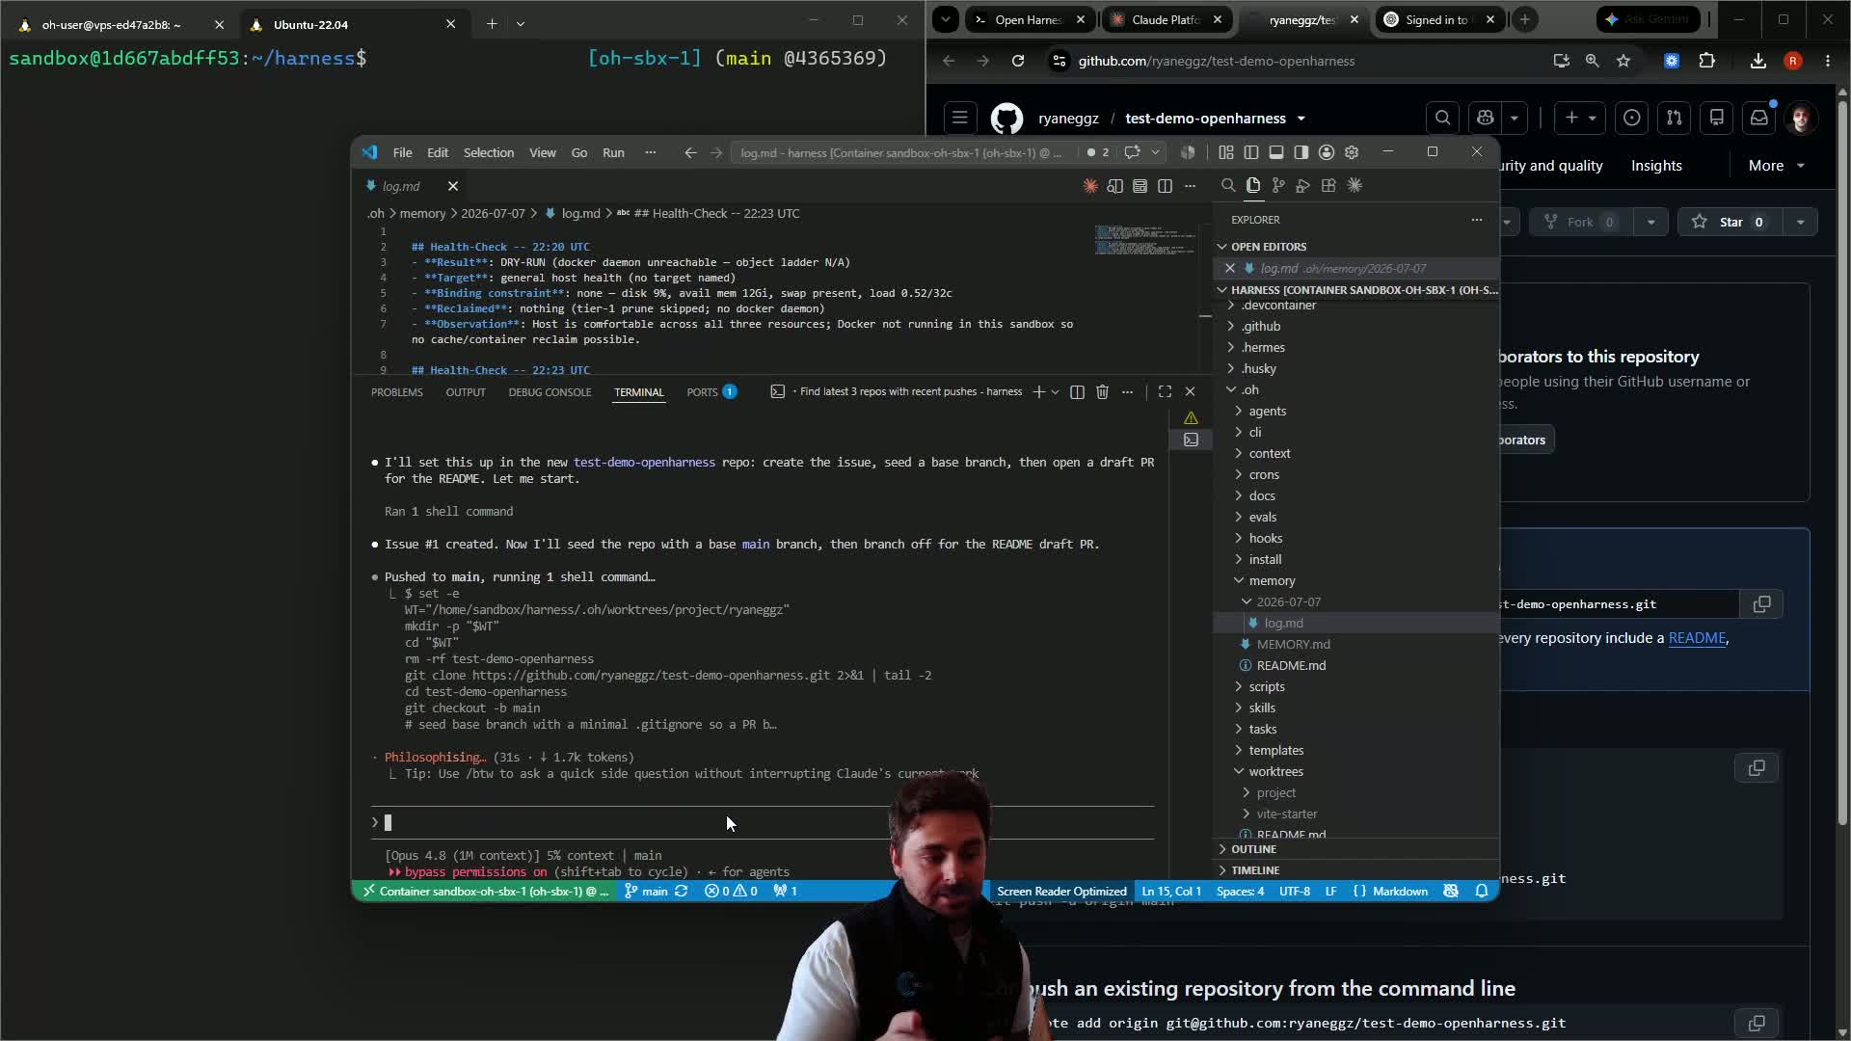Switch to DEBUG CONSOLE tab
Viewport: 1851px width, 1041px height.
tap(550, 392)
